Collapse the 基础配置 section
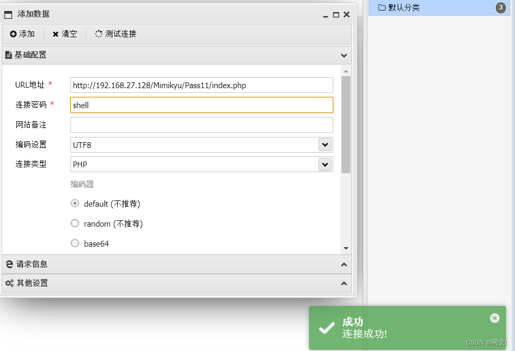 pos(344,55)
